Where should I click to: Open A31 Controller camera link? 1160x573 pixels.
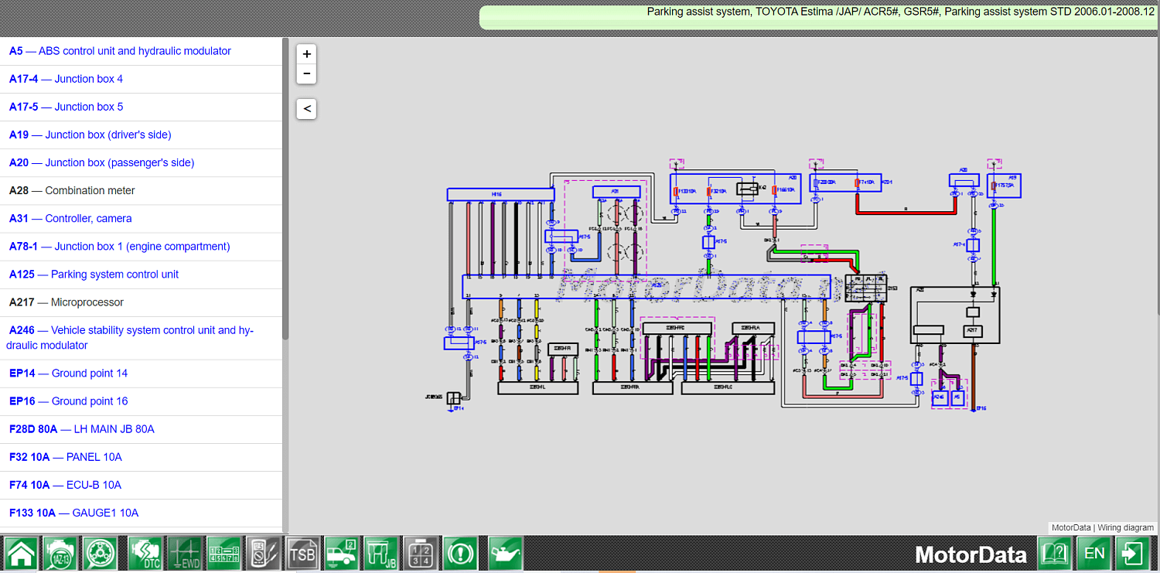click(x=70, y=218)
